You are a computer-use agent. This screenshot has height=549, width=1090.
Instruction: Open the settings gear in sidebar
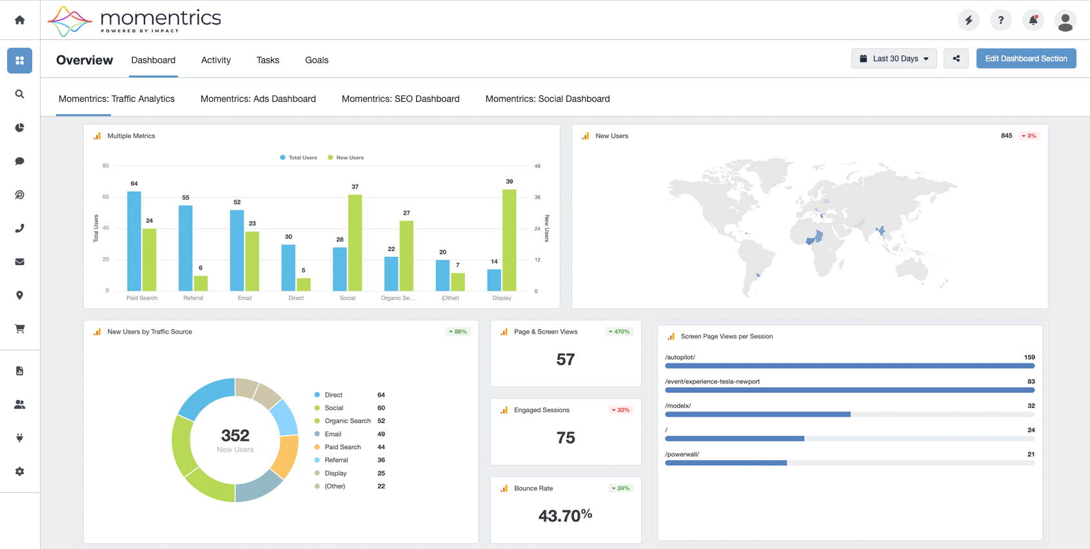[x=19, y=472]
